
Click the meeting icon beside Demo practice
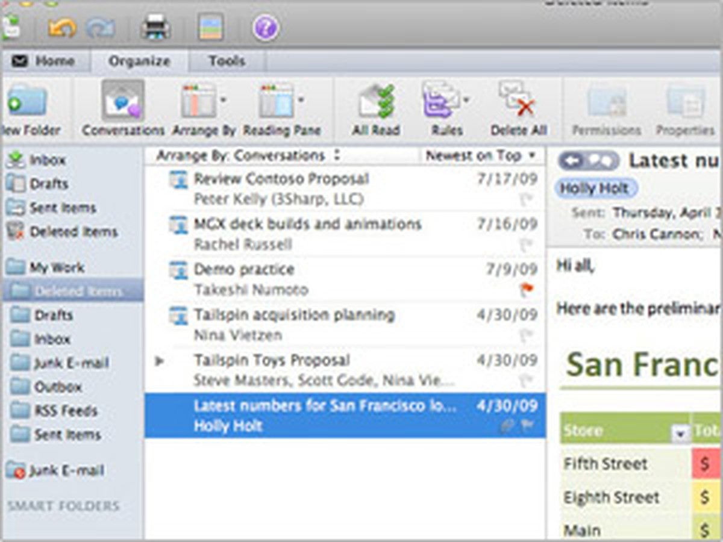click(178, 270)
